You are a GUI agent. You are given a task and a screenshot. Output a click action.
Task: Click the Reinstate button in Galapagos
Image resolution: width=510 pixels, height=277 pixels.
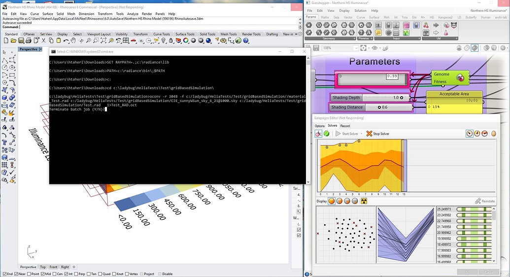[x=485, y=201]
